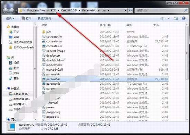Click the dcadsetup file icon
Image resolution: width=190 pixels, height=135 pixels.
(44, 56)
